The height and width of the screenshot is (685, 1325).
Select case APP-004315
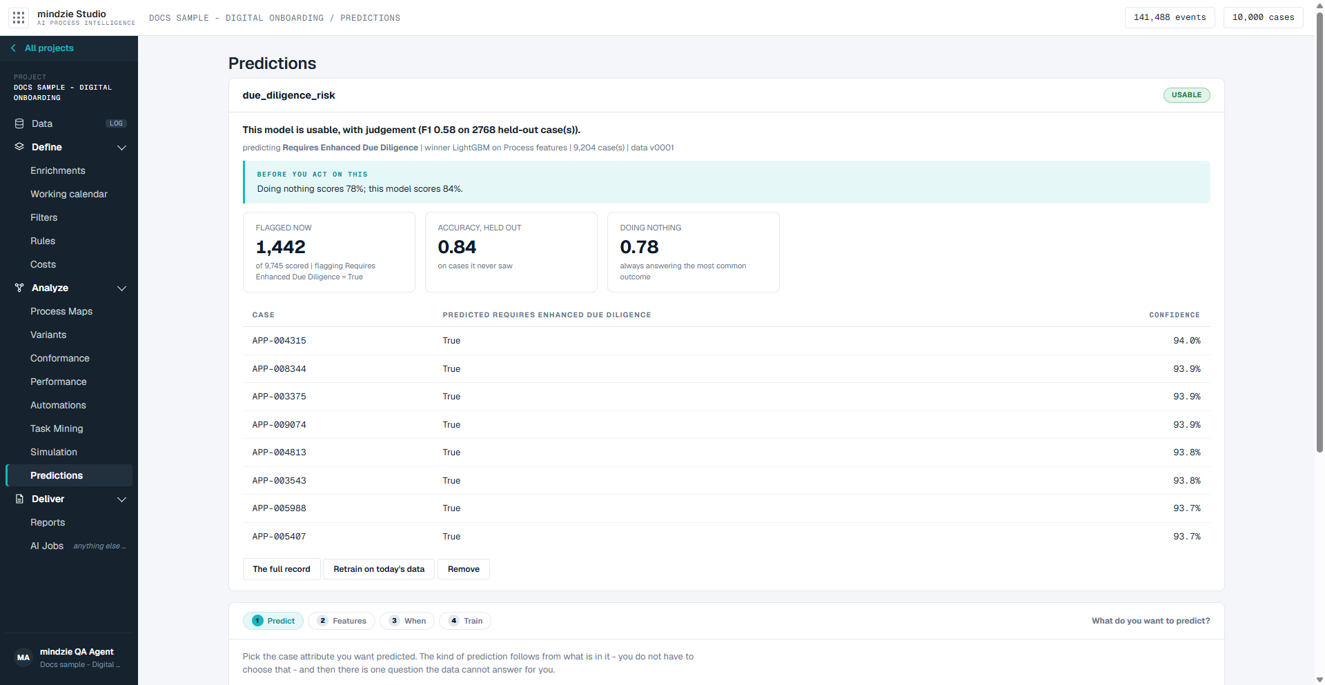pyautogui.click(x=279, y=341)
